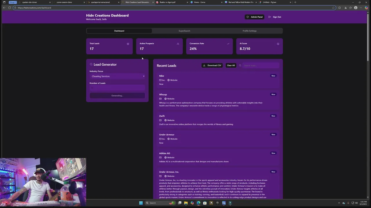Click Nike lead's website globe icon

tap(168, 80)
